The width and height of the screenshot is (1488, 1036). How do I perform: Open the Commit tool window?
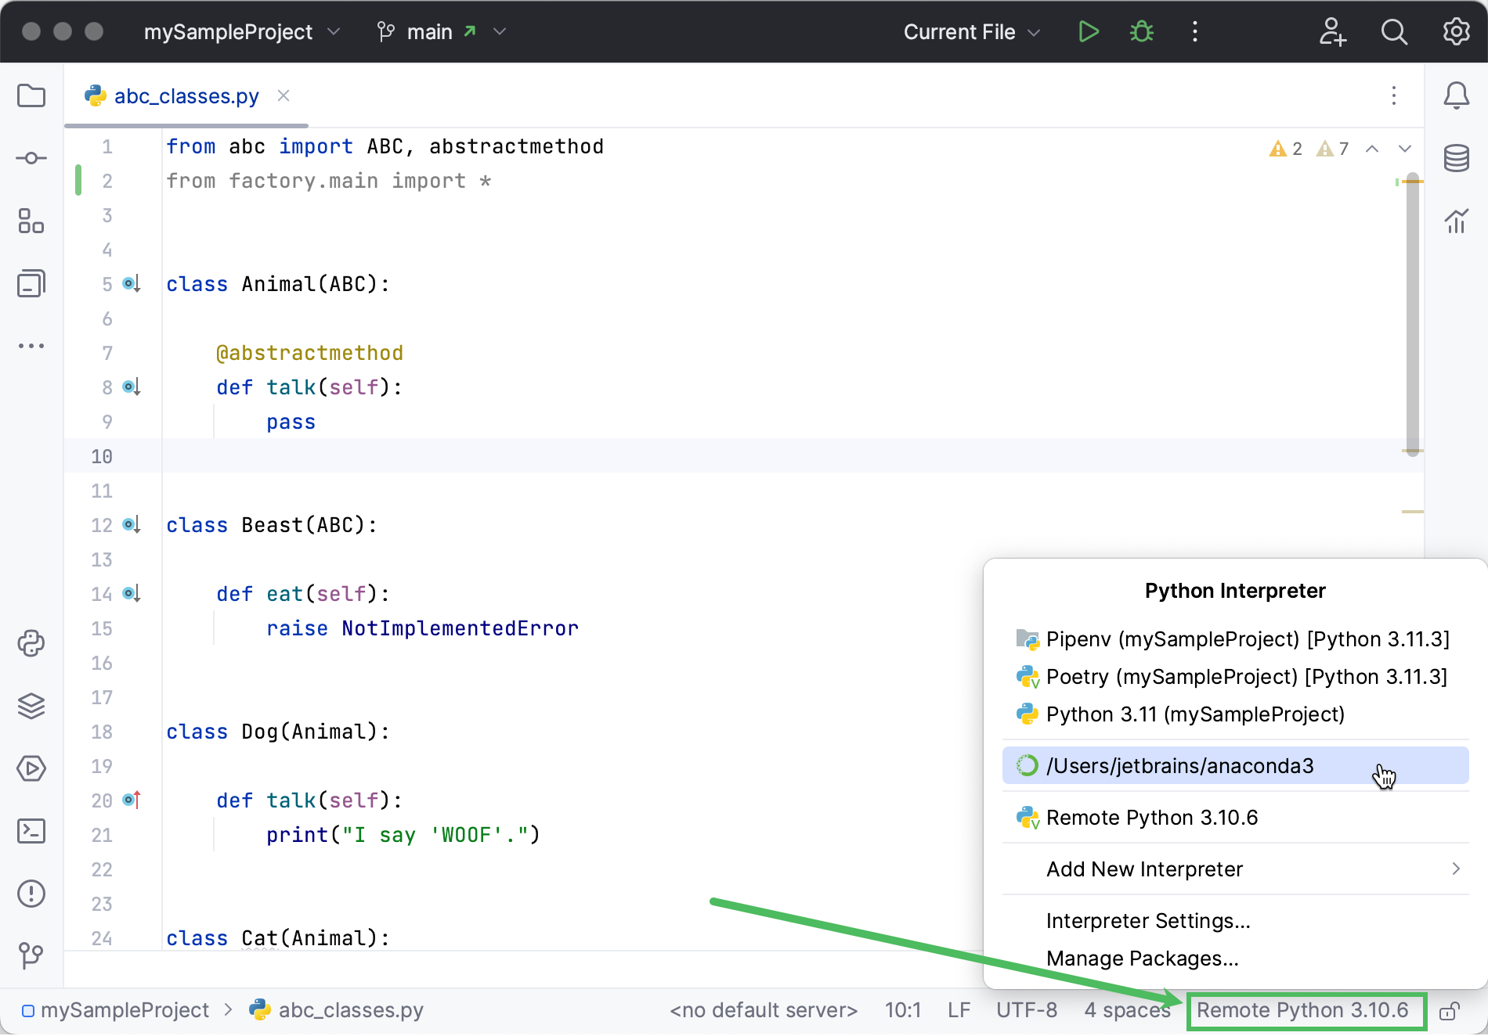[31, 157]
